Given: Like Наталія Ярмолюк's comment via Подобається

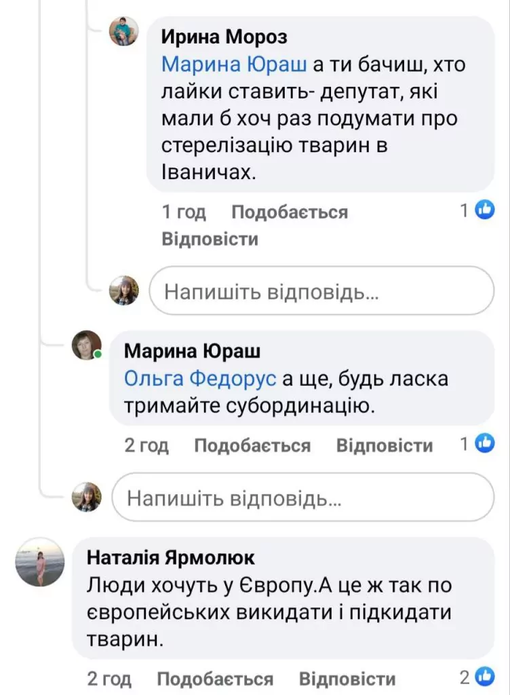Looking at the screenshot, I should (215, 679).
